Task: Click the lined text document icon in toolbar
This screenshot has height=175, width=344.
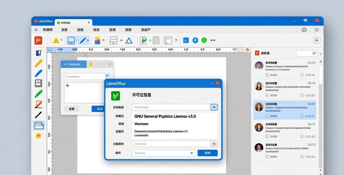Action: coord(156,40)
